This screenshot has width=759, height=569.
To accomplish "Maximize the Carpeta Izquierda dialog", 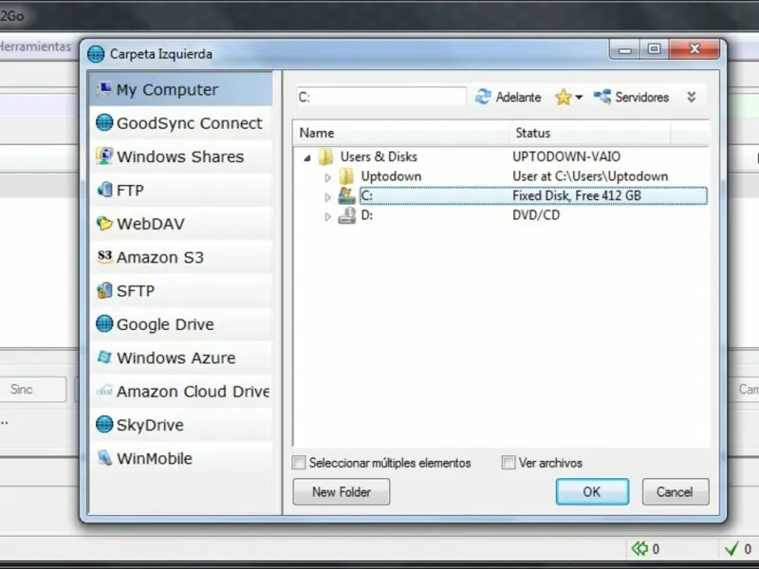I will coord(655,49).
